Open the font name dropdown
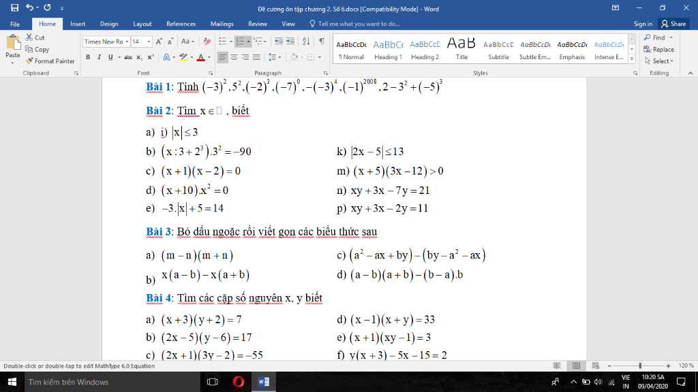 [127, 42]
